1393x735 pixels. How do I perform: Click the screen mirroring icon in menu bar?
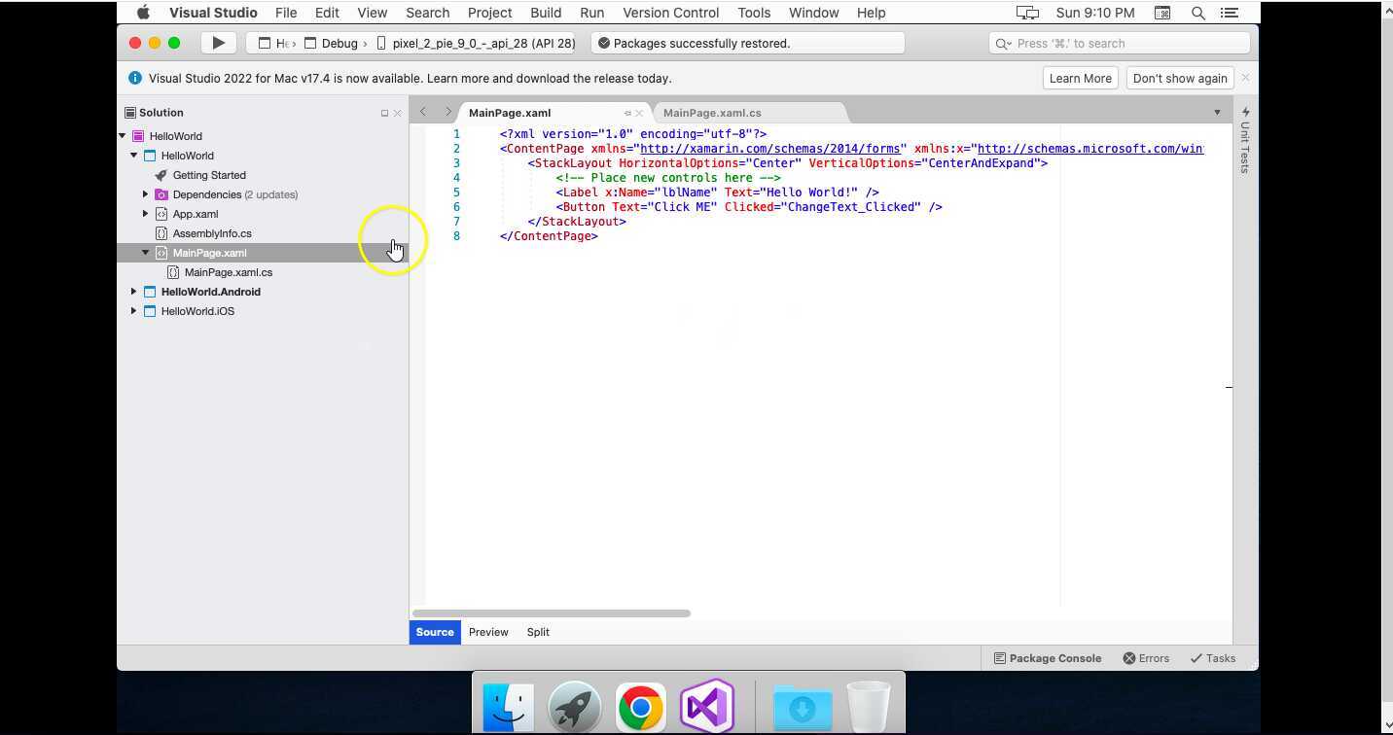pos(1027,13)
